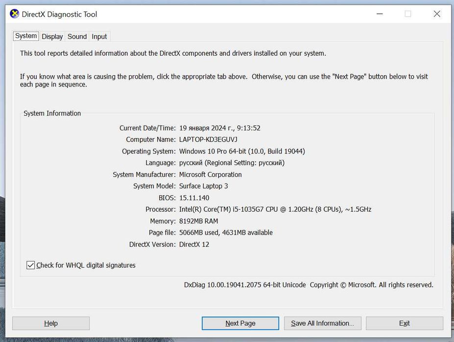The height and width of the screenshot is (342, 454).
Task: Click the DirectX icon in title bar
Action: click(x=14, y=14)
